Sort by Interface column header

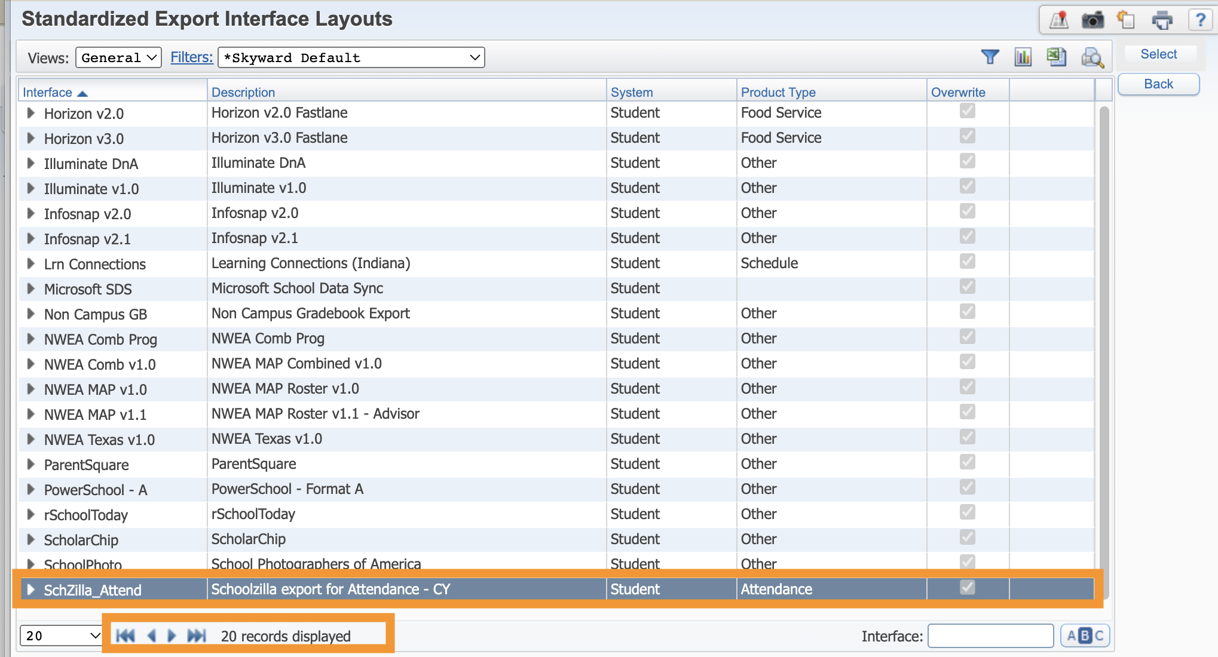coord(47,93)
